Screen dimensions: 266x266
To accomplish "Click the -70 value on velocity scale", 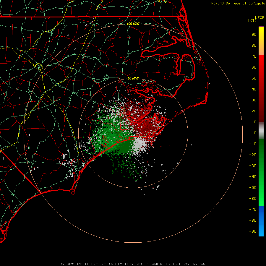I will point(253,210).
